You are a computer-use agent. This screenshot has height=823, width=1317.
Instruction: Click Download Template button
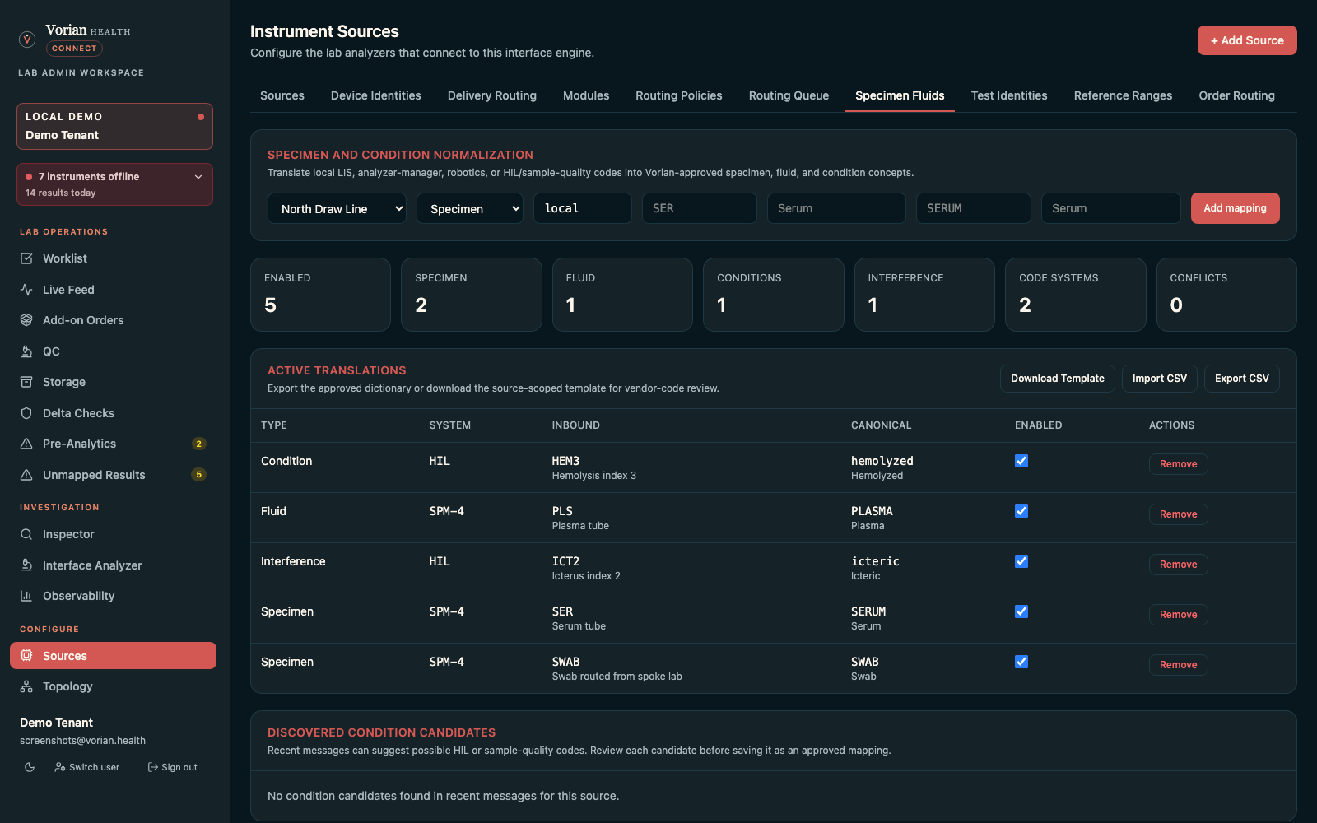coord(1058,379)
